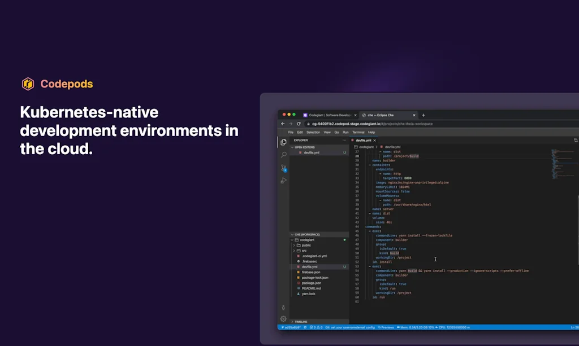Open the Run and Debug sidebar icon
This screenshot has width=579, height=346.
(283, 179)
